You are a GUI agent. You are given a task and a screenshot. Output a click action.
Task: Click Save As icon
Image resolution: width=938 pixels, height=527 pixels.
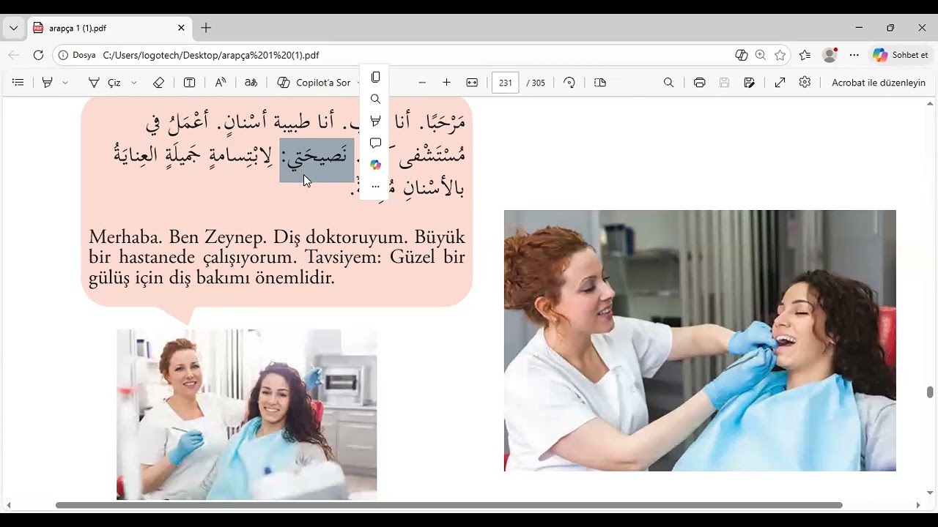750,83
